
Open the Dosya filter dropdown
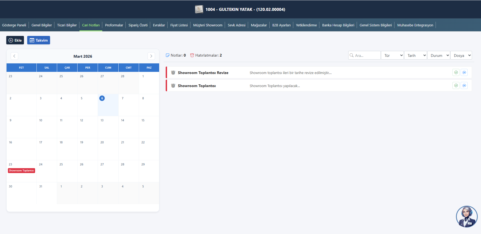461,56
